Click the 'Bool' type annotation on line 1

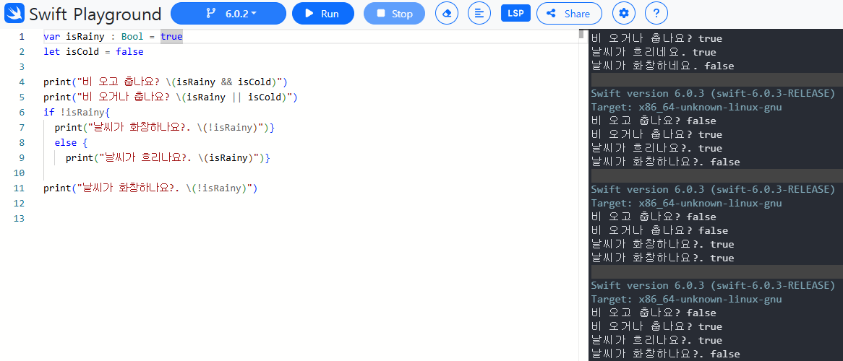tap(132, 37)
